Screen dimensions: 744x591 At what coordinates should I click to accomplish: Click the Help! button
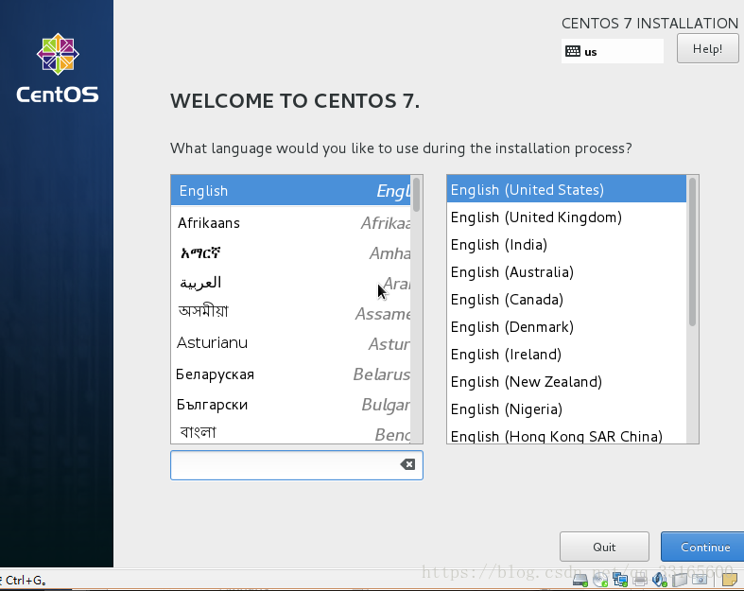point(707,48)
